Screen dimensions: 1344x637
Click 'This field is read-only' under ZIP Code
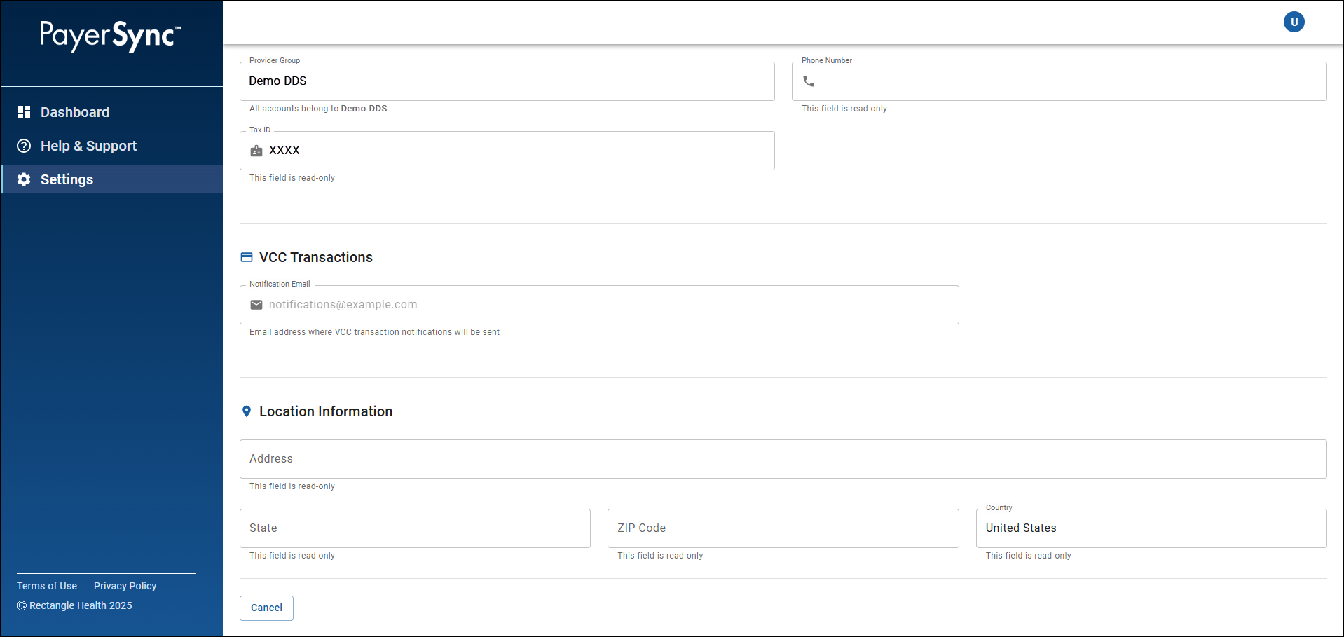[660, 556]
